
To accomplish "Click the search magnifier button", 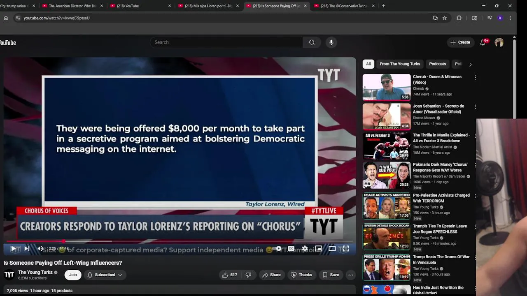I will coord(312,42).
